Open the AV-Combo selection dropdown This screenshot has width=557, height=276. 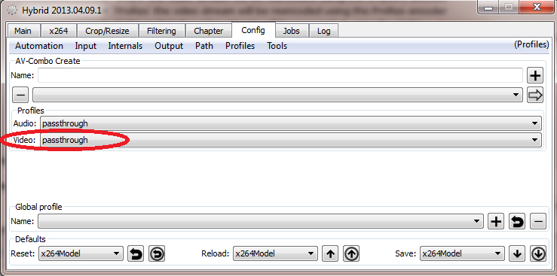coord(277,95)
